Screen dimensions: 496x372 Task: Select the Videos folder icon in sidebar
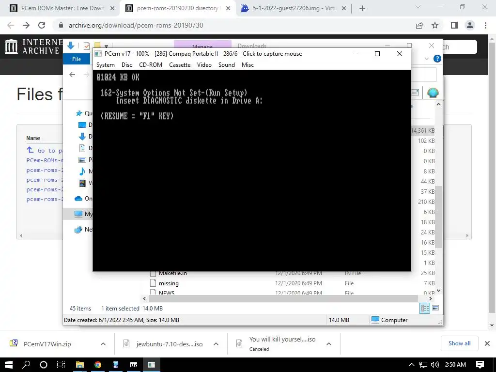pyautogui.click(x=82, y=183)
